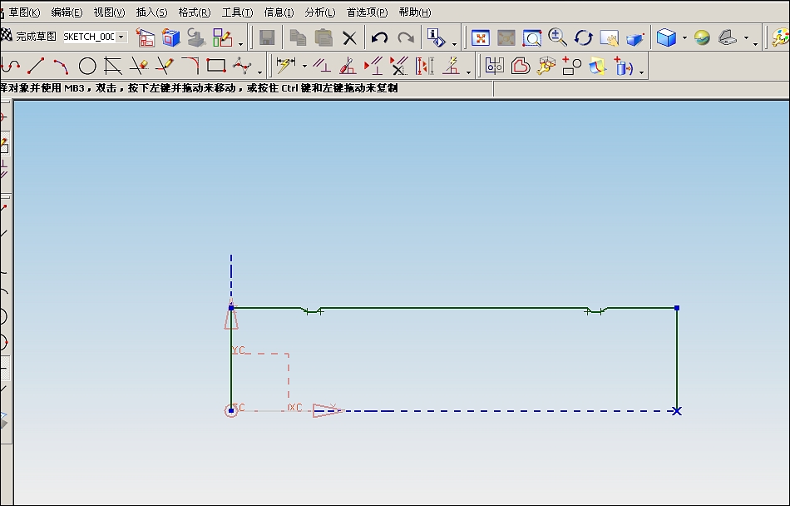Click the color palette icon

click(781, 37)
